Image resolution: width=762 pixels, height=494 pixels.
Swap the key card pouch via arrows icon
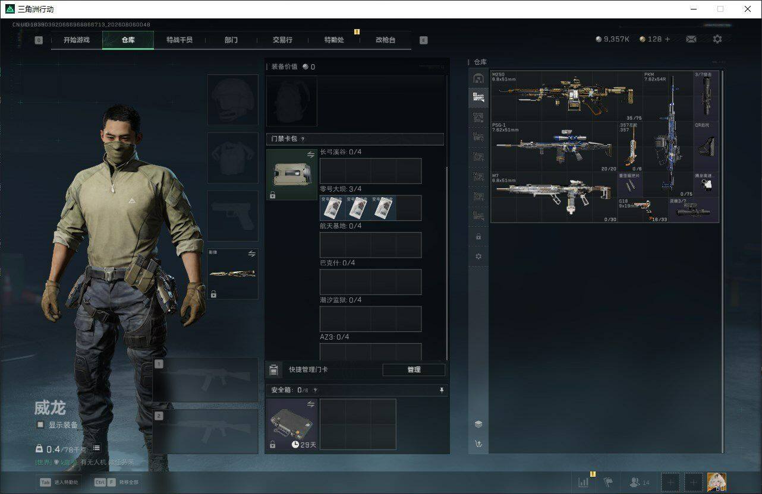[310, 154]
